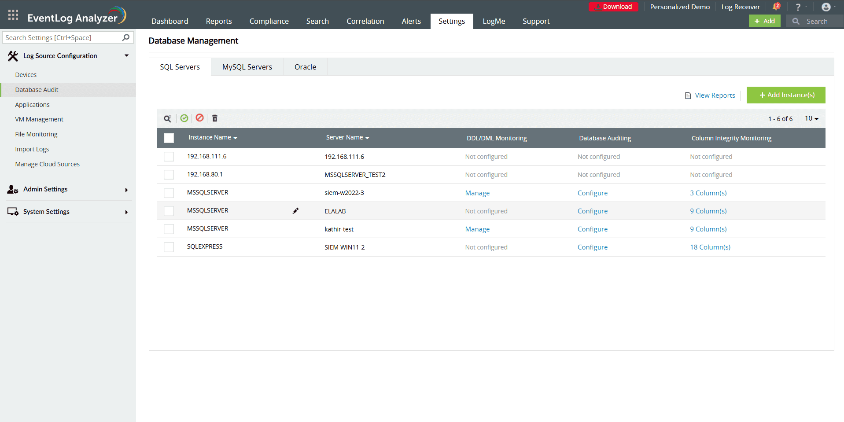Select checkbox for SQLEXPRESS instance row
Image resolution: width=844 pixels, height=422 pixels.
click(x=169, y=247)
